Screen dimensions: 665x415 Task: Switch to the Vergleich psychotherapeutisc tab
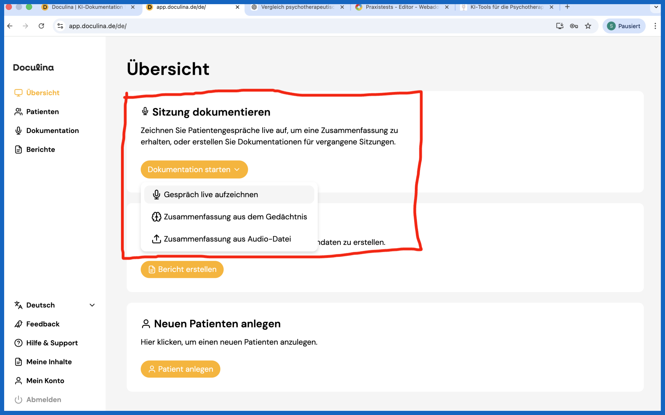293,7
